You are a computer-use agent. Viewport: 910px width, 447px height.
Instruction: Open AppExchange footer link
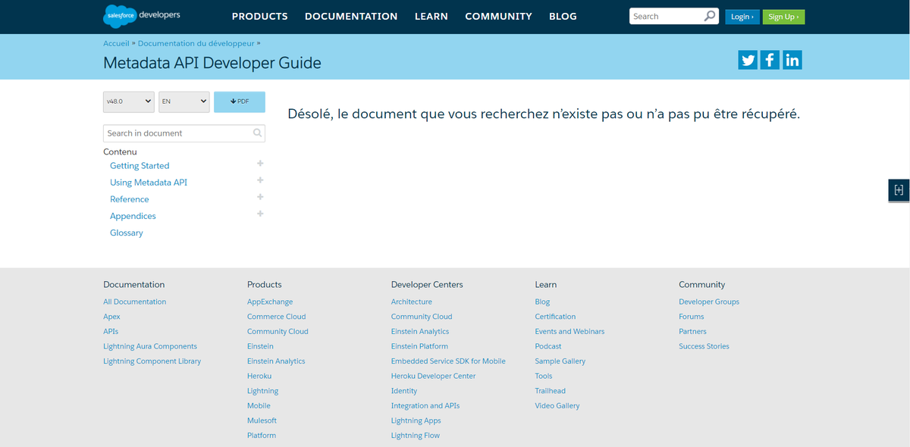tap(270, 302)
